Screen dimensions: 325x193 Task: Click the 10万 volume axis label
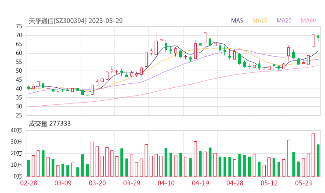pyautogui.click(x=16, y=165)
